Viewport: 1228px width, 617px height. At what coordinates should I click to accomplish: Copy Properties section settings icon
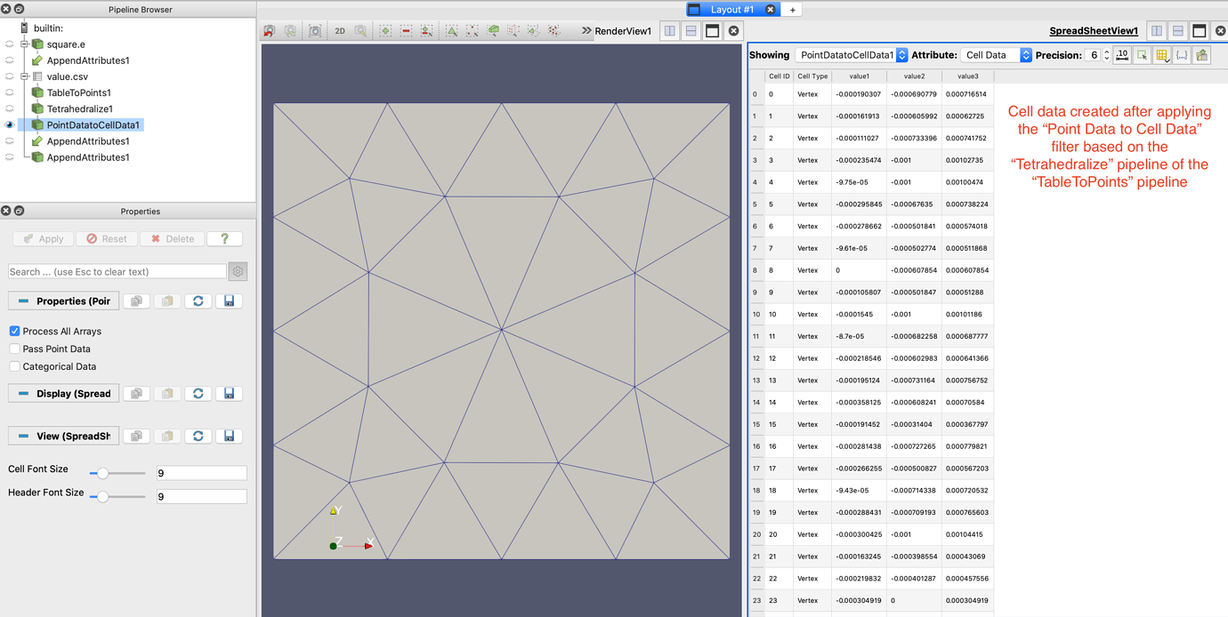click(136, 301)
